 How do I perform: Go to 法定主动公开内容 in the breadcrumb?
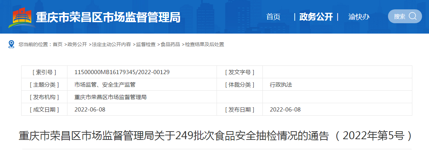[112, 44]
